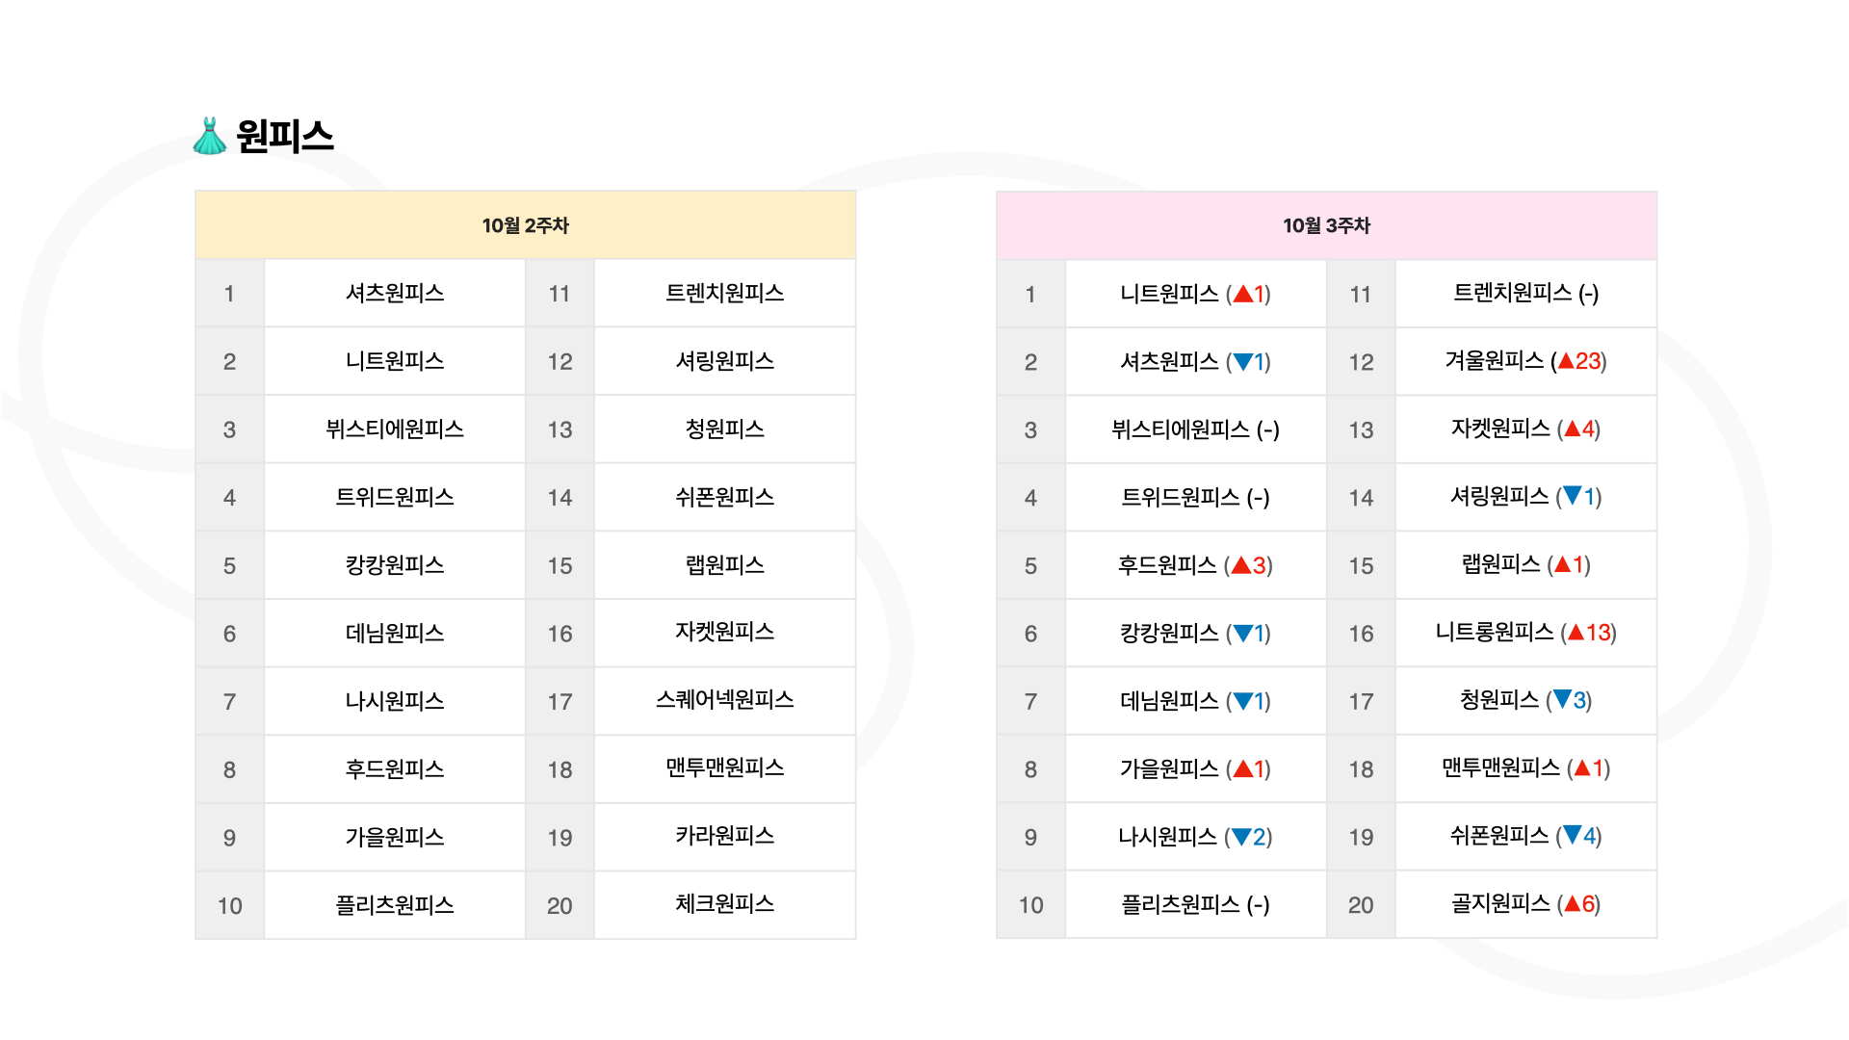
Task: Click the 트렌치원피스 (-) cell
Action: point(1526,294)
